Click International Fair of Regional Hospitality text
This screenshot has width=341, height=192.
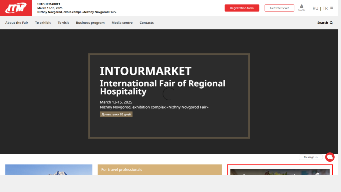click(163, 87)
